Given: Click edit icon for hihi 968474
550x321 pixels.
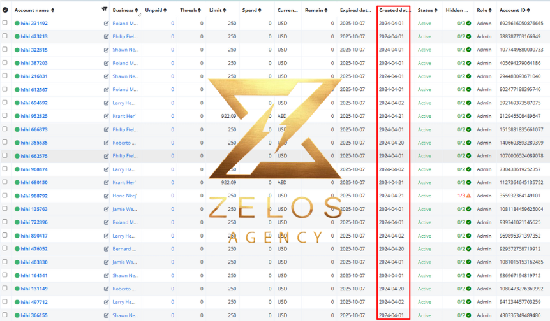Looking at the screenshot, I should pos(106,169).
